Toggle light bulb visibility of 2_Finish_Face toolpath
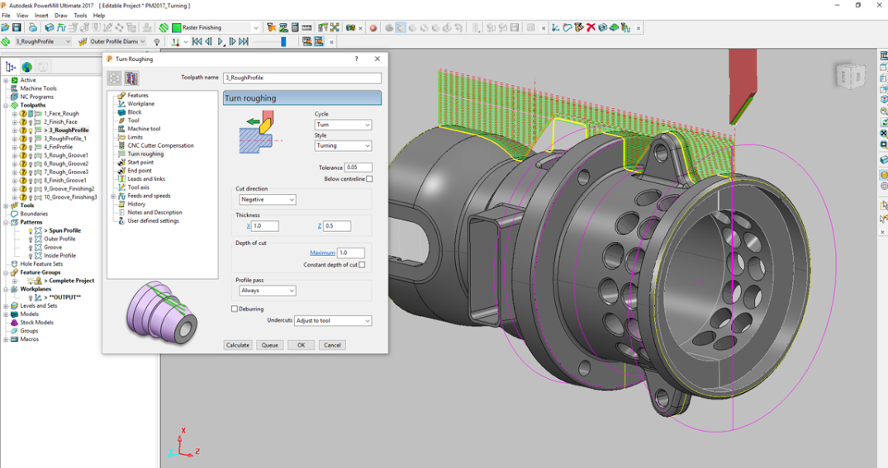Screen dimensions: 888x468 coord(31,122)
